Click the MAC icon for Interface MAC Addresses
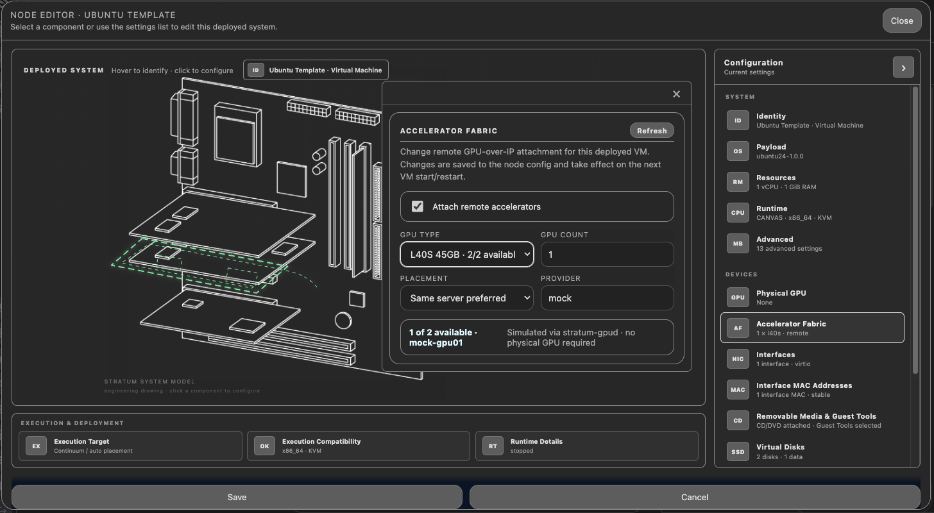Image resolution: width=934 pixels, height=513 pixels. pos(738,390)
